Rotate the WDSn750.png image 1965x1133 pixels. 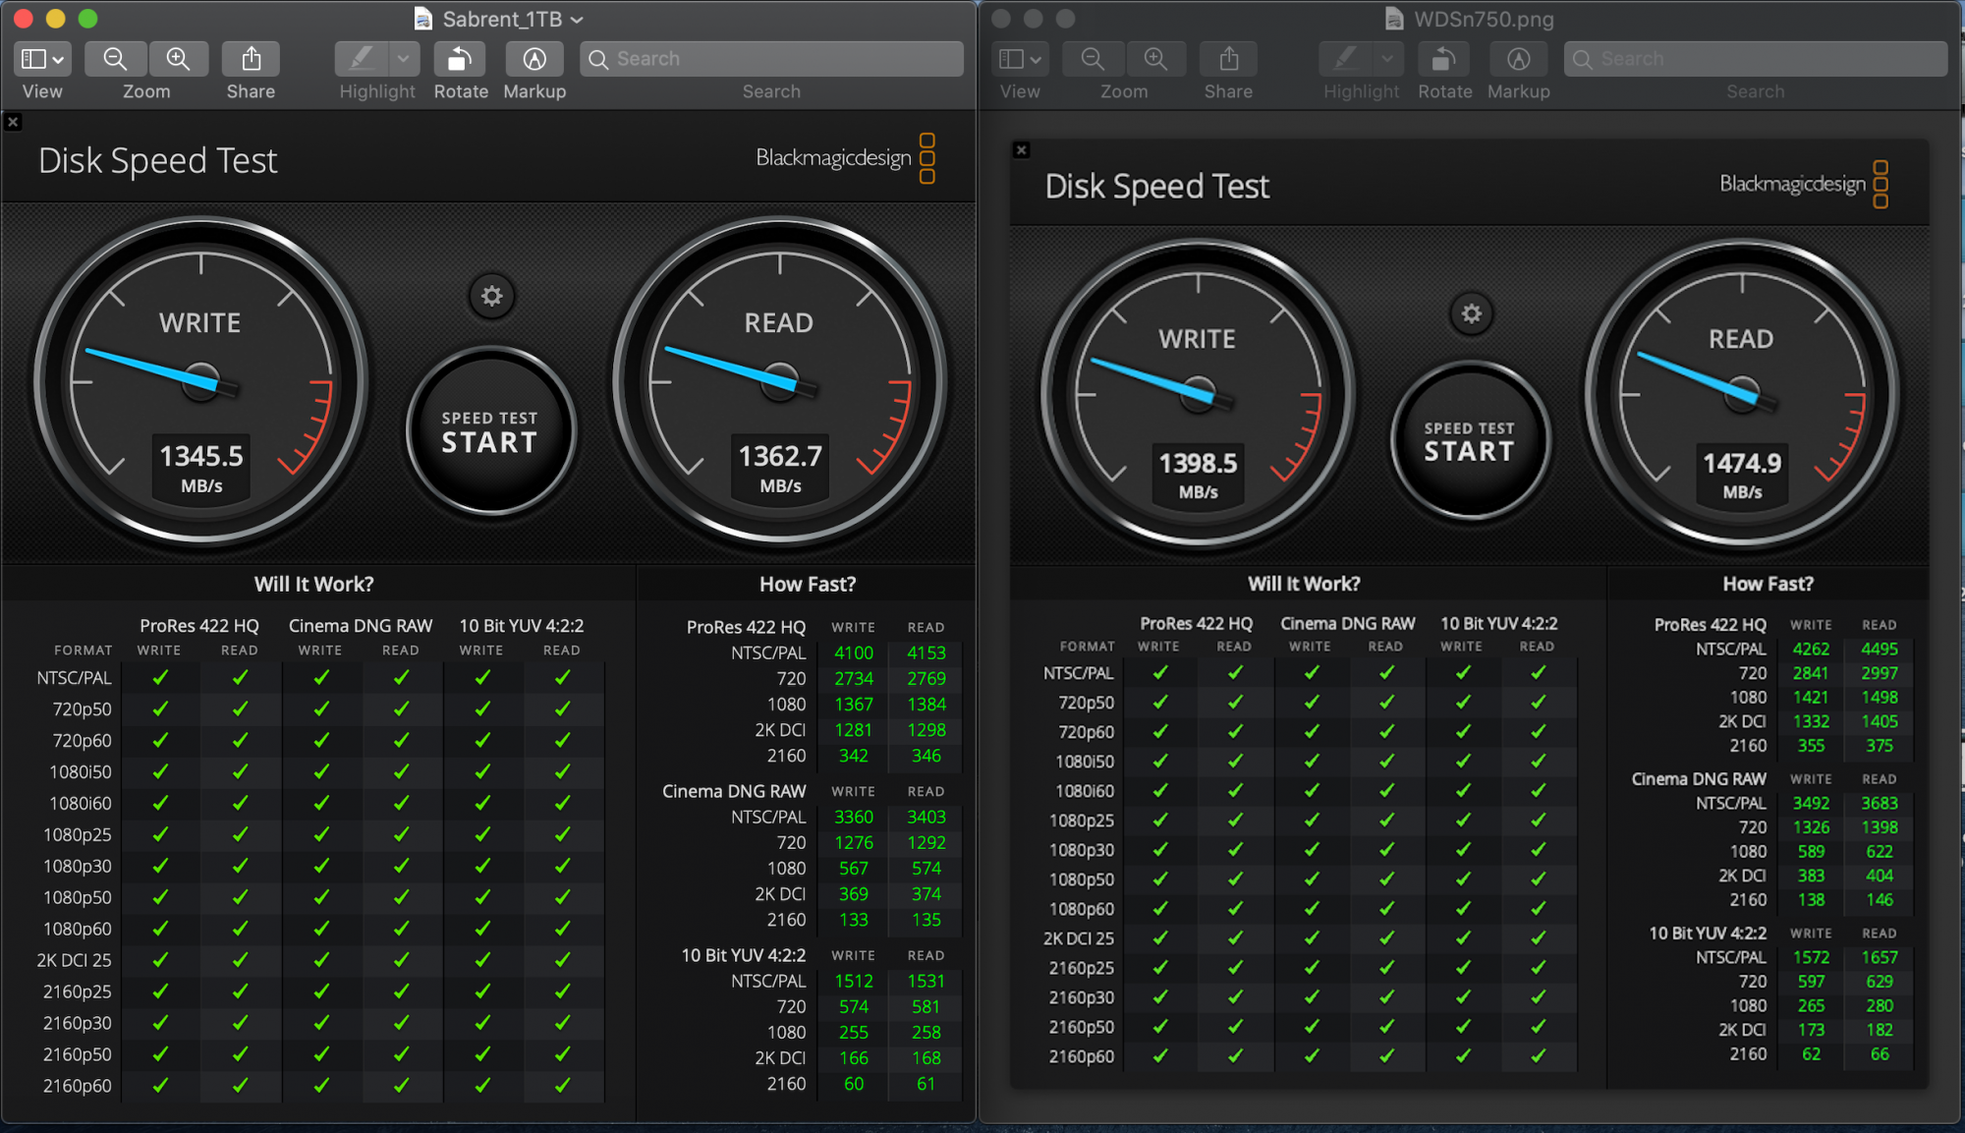(x=1444, y=59)
